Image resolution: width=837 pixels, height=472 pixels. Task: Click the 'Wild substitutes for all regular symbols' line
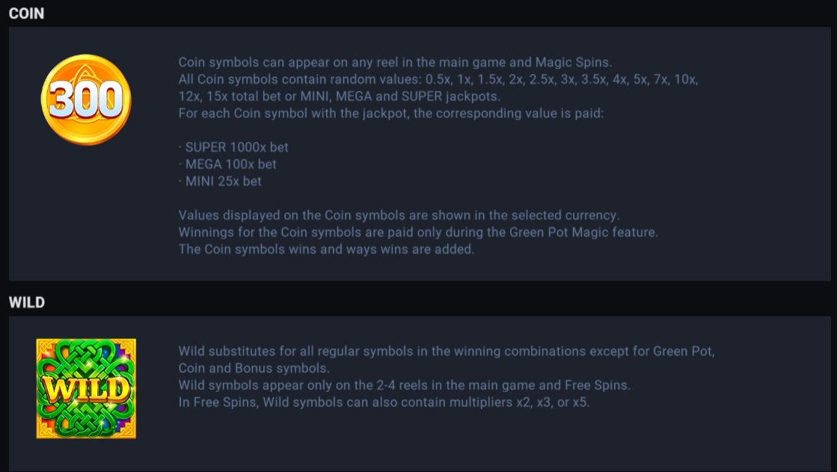tap(447, 352)
